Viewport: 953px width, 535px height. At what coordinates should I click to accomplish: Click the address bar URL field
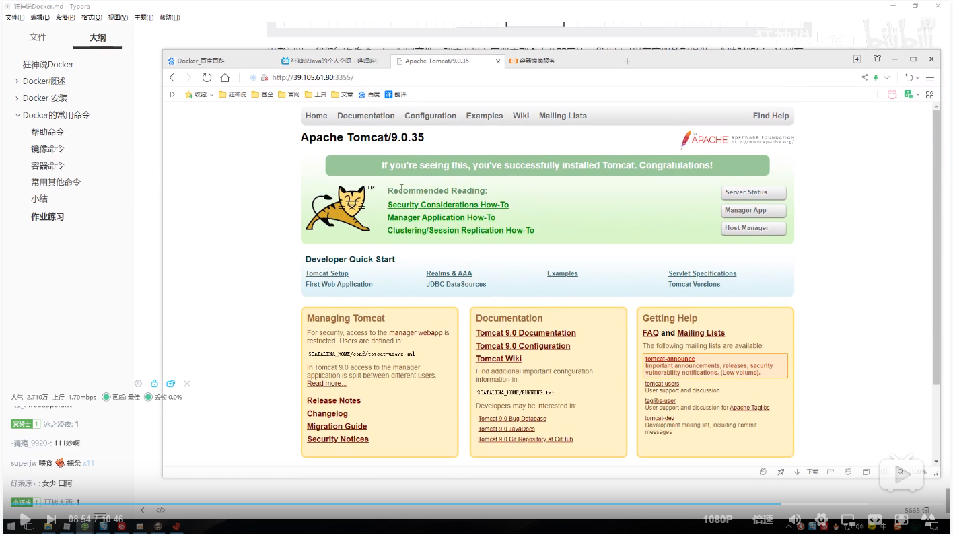tap(552, 77)
